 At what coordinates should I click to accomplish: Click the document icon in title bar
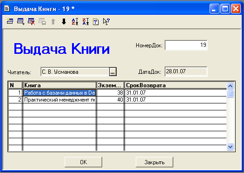(7, 8)
